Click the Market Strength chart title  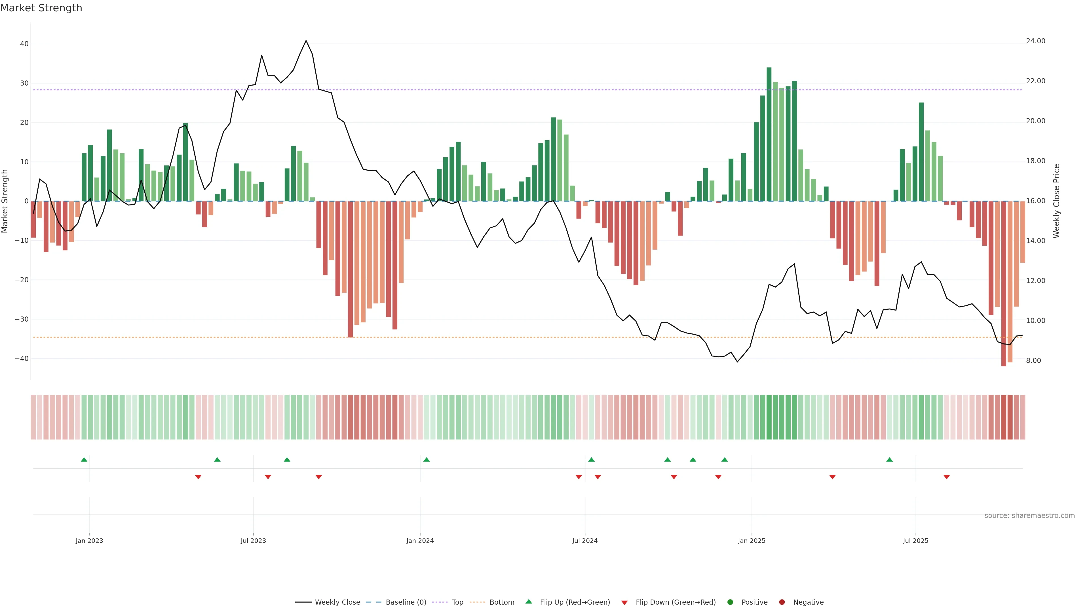(x=41, y=8)
